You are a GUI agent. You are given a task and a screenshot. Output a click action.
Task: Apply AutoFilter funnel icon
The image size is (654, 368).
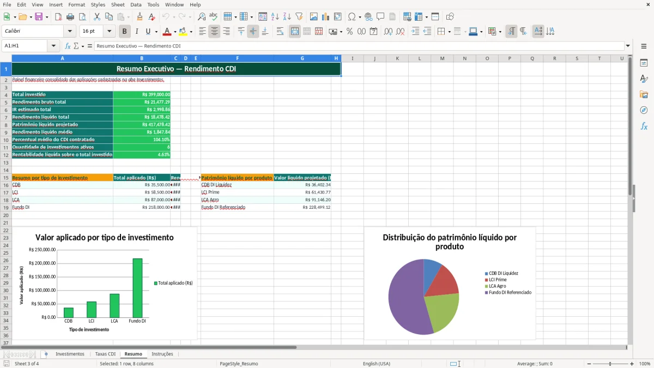[x=299, y=17]
